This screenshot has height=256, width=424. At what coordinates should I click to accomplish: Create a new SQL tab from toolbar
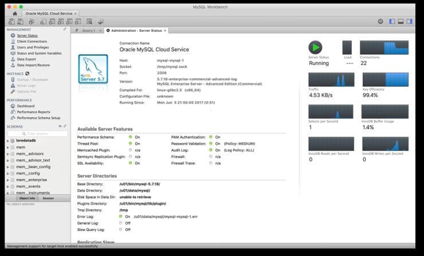[x=11, y=22]
